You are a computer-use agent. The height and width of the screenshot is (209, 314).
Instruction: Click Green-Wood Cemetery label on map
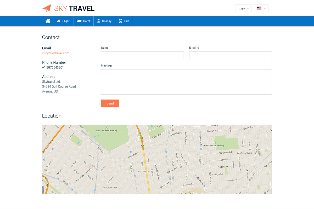[x=106, y=130]
